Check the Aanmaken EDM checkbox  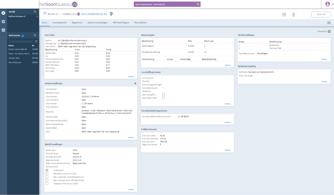tap(164, 98)
